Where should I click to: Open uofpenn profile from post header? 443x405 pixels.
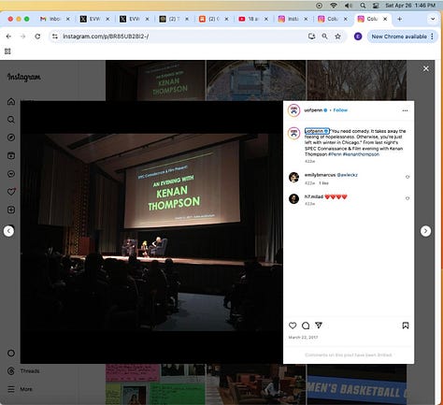pos(313,110)
